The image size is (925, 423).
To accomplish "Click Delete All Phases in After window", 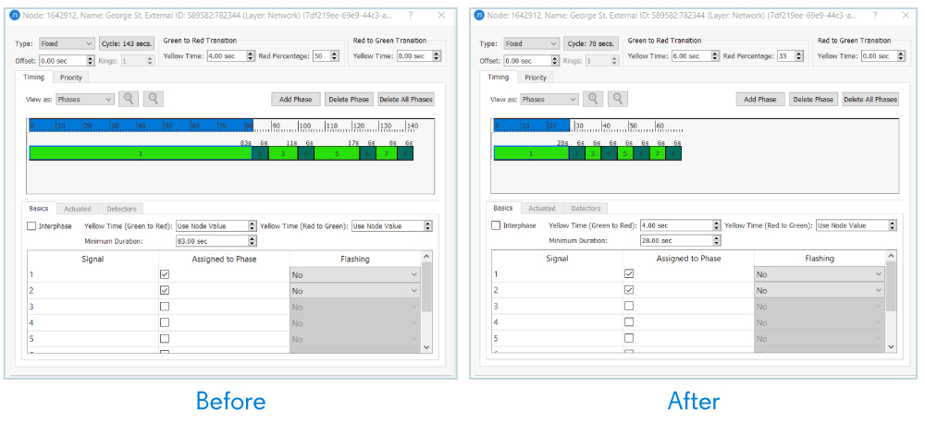I will click(x=870, y=100).
